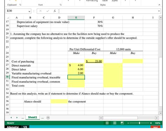Select column E header
The image size is (166, 131).
coord(76,18)
